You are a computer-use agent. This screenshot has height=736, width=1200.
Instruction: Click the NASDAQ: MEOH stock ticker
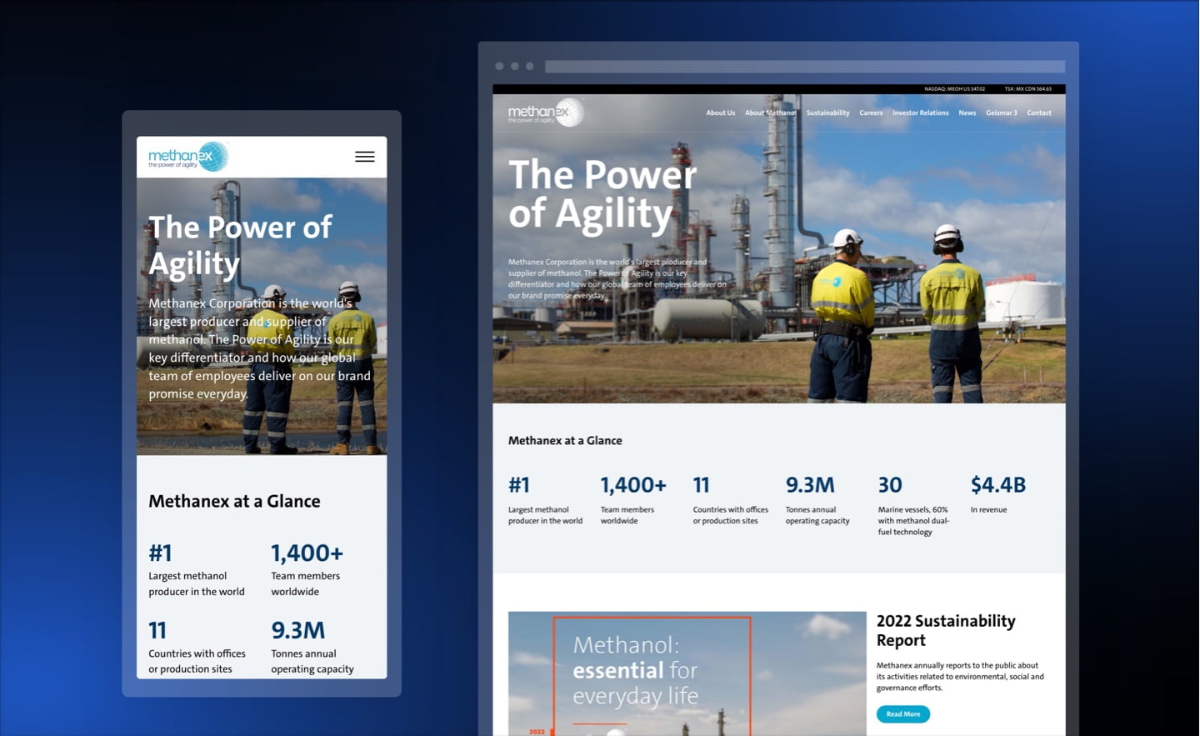pyautogui.click(x=954, y=88)
